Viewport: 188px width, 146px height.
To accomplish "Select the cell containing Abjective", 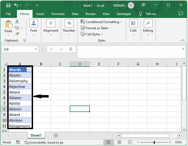I will [x=20, y=87].
